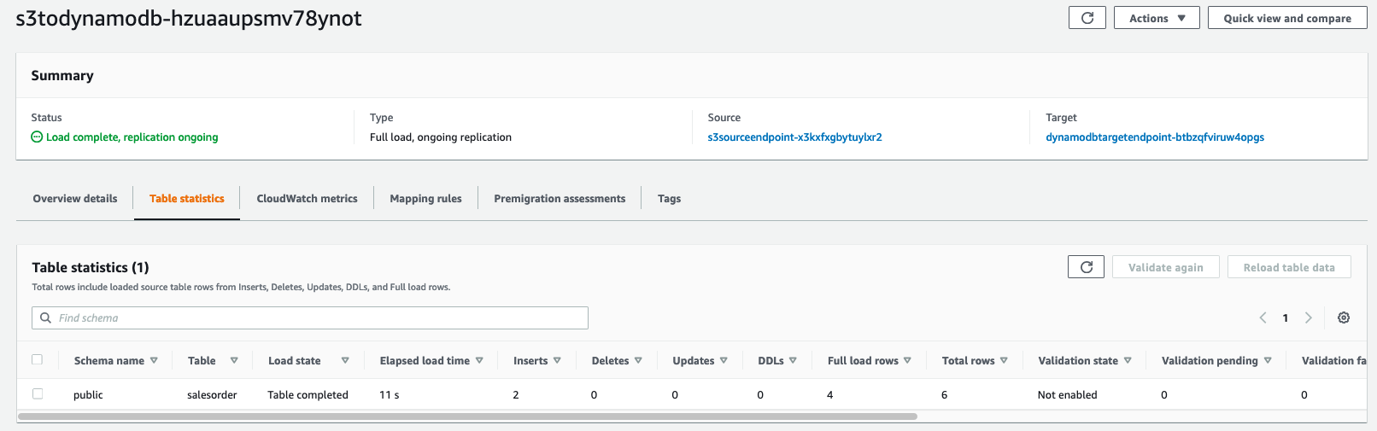This screenshot has height=431, width=1377.
Task: Sort by Schema name column arrow
Action: (x=154, y=360)
